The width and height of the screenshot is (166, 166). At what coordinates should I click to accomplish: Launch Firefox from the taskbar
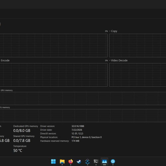click(71, 161)
